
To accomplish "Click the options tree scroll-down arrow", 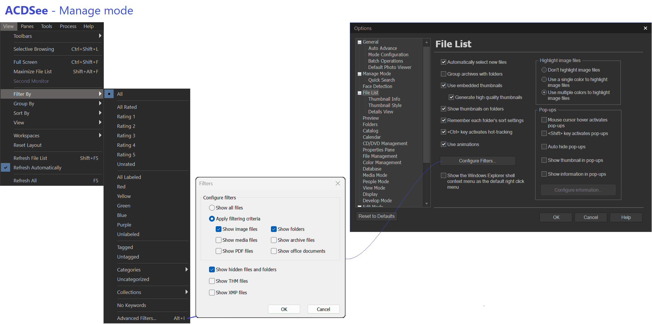I will 426,204.
